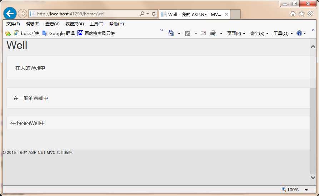Open the 查看(V) menu
This screenshot has width=319, height=196.
click(52, 24)
